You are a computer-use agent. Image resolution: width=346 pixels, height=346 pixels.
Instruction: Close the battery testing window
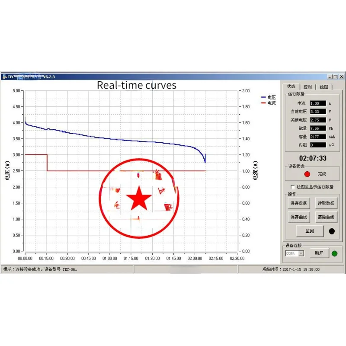(341, 77)
